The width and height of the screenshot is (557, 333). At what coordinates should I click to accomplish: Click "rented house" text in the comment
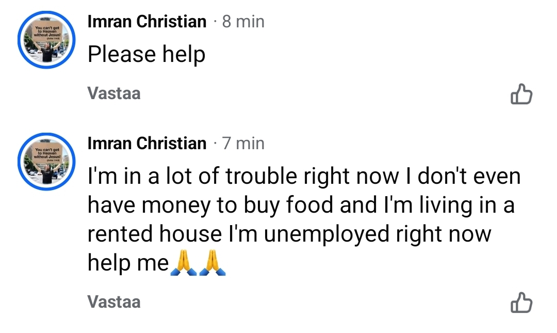tap(154, 234)
